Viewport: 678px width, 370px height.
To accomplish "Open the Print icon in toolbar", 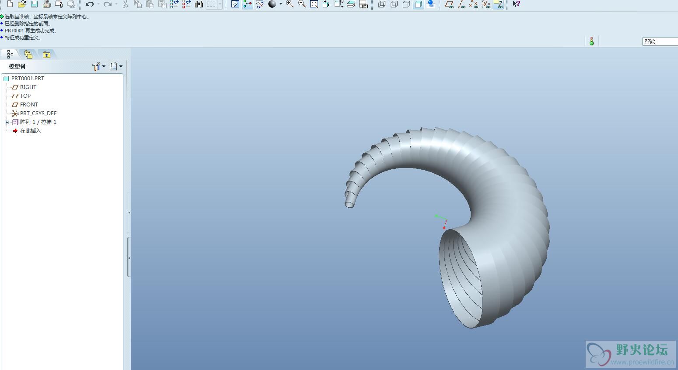I will point(46,4).
